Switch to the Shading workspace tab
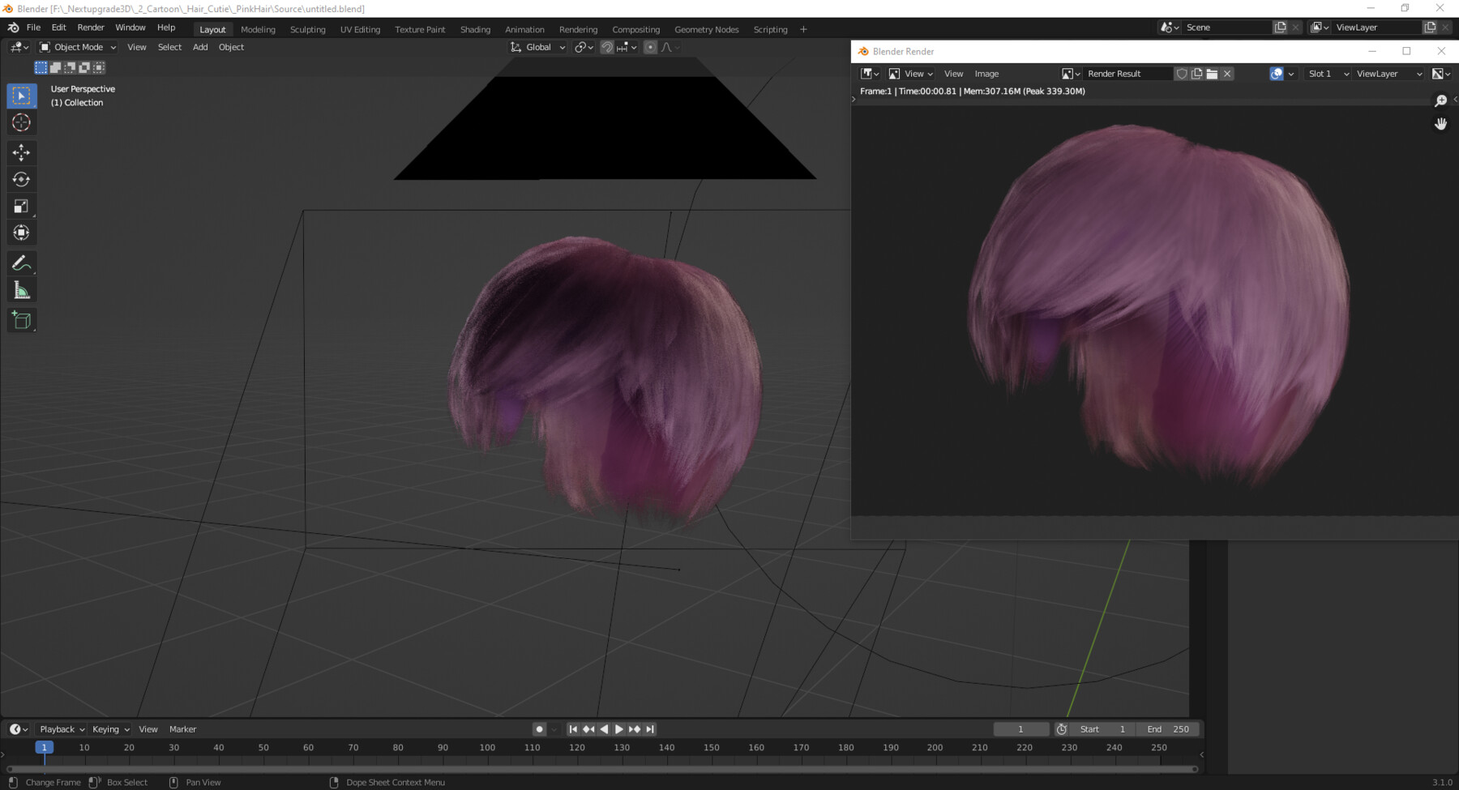The height and width of the screenshot is (790, 1459). pyautogui.click(x=475, y=29)
